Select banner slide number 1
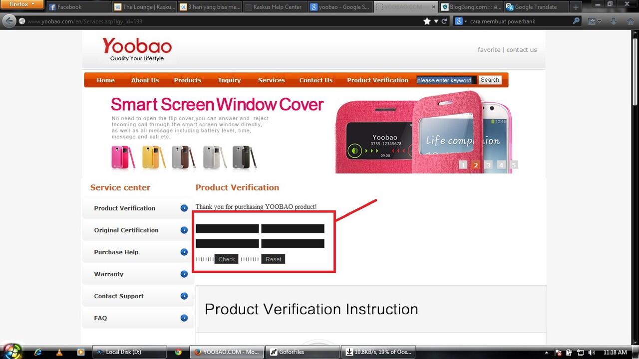The width and height of the screenshot is (639, 359). click(463, 165)
